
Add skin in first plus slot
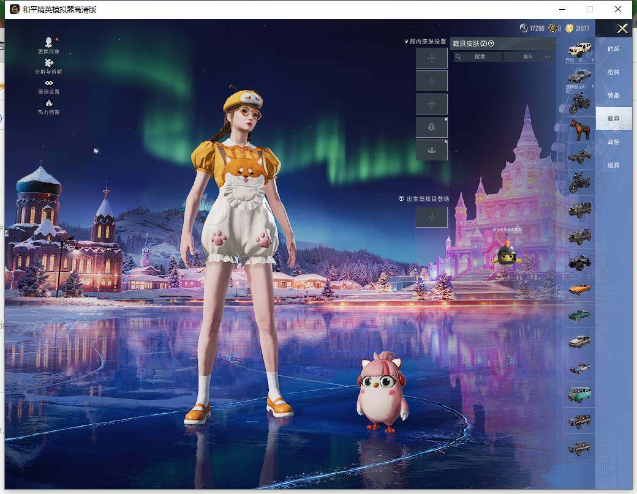tap(431, 58)
